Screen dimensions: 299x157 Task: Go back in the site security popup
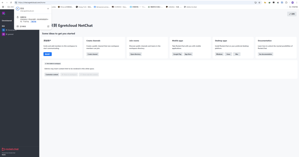18,8
